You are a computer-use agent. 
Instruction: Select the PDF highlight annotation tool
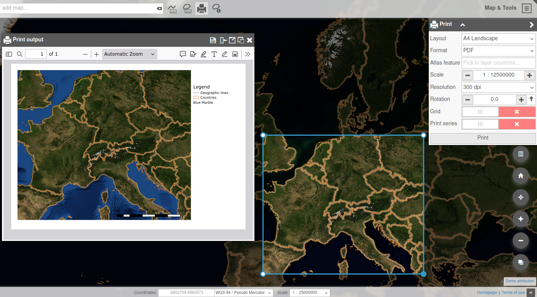point(204,54)
